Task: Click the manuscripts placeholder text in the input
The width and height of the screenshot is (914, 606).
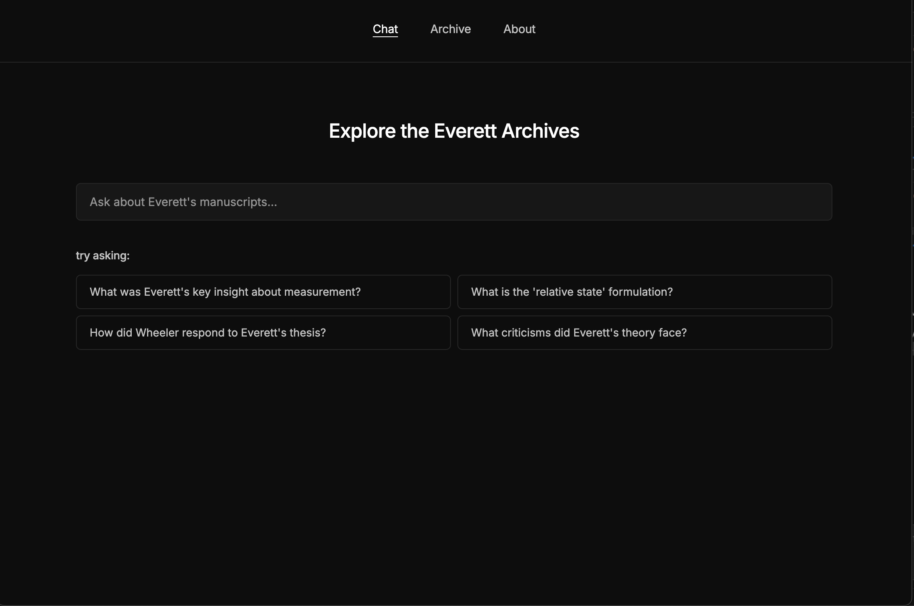Action: (183, 202)
